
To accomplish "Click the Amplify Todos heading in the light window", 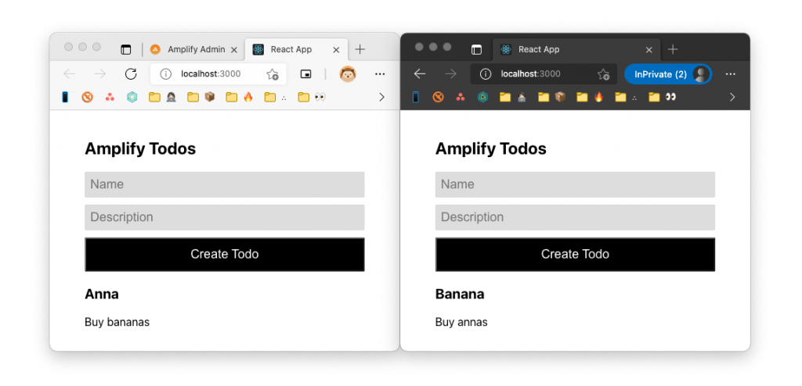I will (x=140, y=149).
